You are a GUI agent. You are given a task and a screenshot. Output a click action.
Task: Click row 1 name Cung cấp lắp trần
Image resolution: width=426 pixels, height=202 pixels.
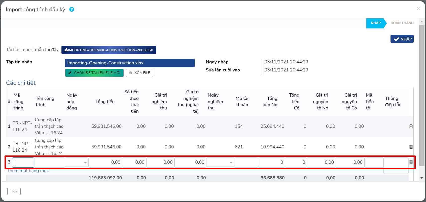pyautogui.click(x=49, y=126)
